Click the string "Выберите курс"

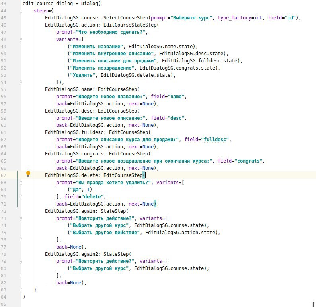coord(191,18)
